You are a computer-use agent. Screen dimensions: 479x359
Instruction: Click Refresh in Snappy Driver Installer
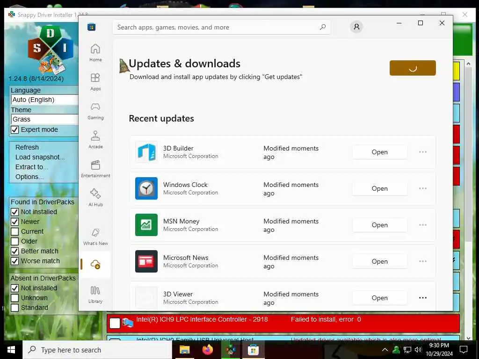pyautogui.click(x=27, y=147)
